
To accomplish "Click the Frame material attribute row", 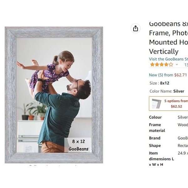I will (x=169, y=128).
